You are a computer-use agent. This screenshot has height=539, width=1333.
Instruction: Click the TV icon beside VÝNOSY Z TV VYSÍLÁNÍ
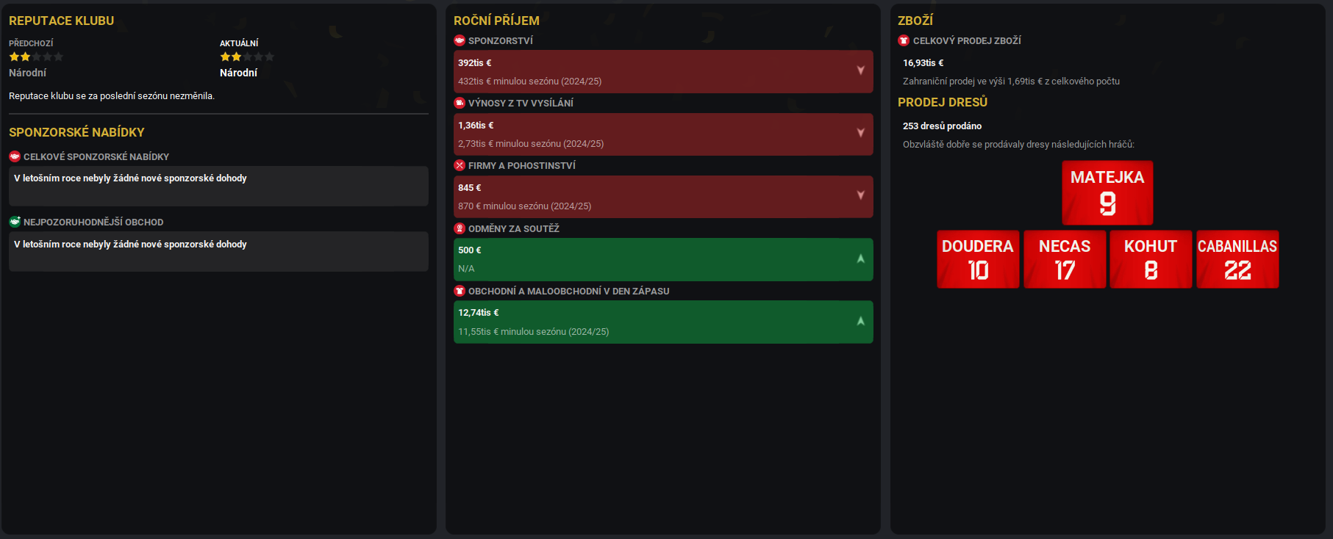coord(460,103)
